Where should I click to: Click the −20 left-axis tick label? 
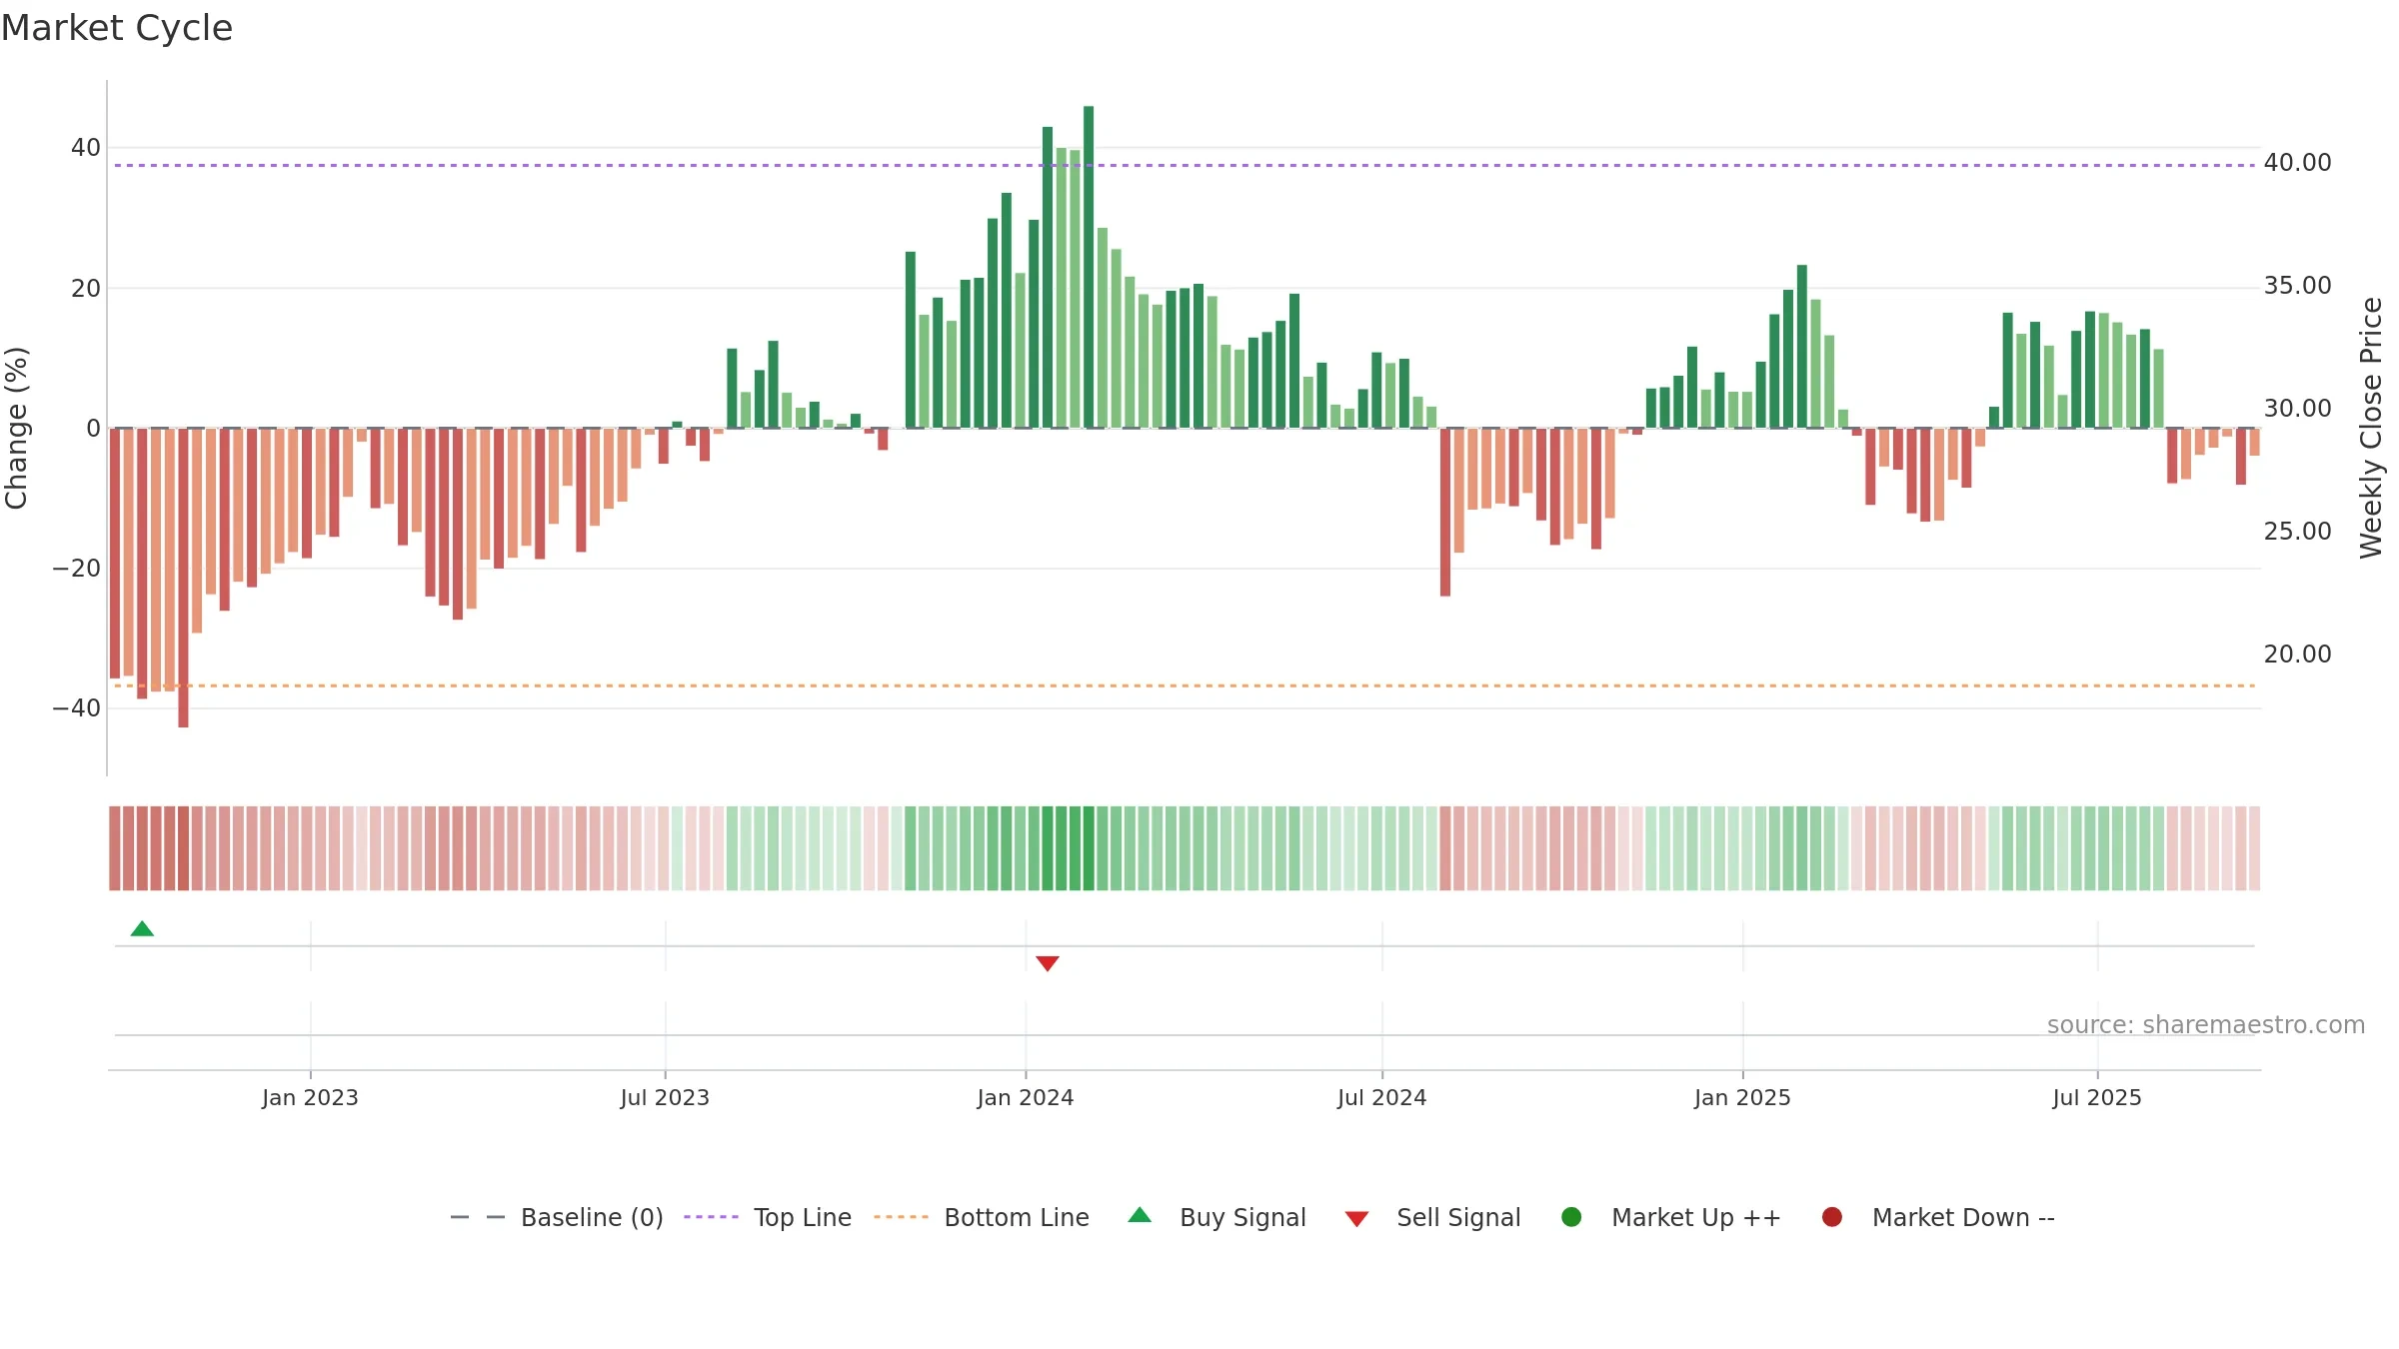pyautogui.click(x=76, y=569)
